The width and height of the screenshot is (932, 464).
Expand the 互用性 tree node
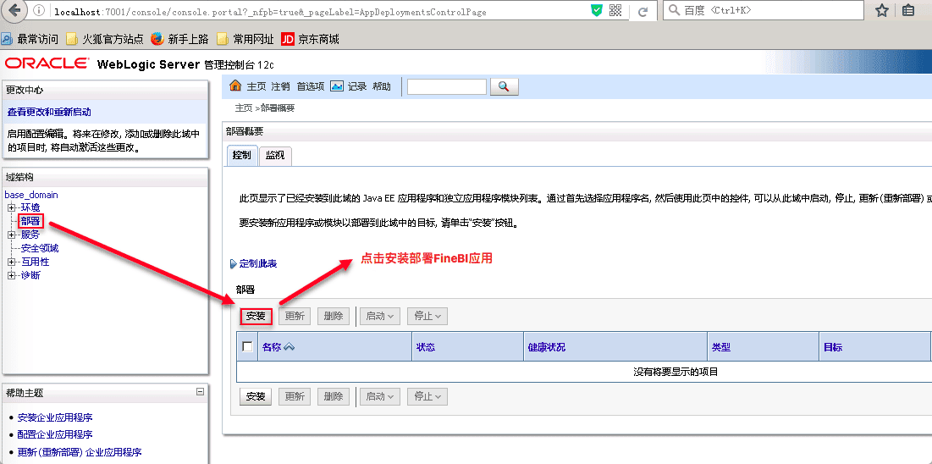click(x=11, y=262)
